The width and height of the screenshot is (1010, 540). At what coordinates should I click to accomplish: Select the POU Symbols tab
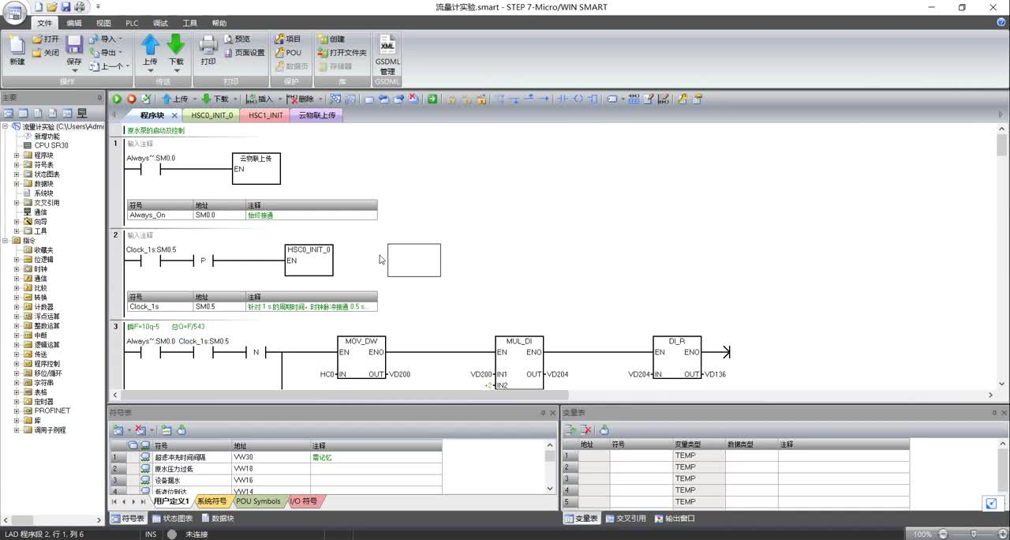[258, 501]
